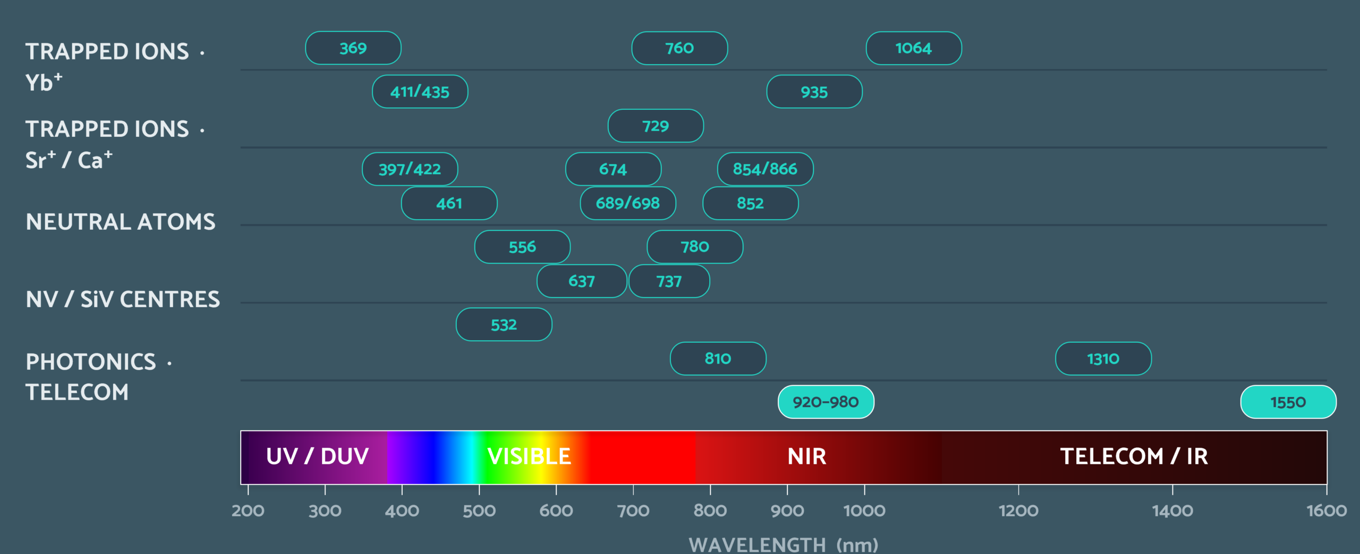Click the 854/866 wavelength tag
Viewport: 1360px width, 554px height.
pyautogui.click(x=765, y=169)
